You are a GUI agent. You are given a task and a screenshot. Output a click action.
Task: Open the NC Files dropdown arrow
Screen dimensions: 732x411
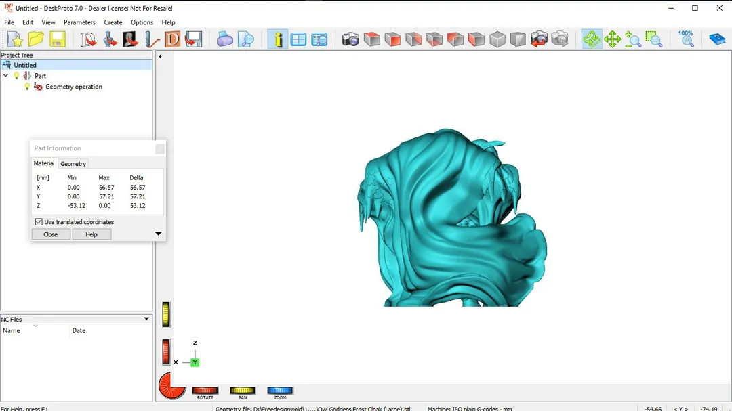tap(146, 319)
